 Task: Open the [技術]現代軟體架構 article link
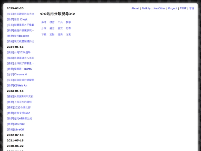tap(20, 41)
